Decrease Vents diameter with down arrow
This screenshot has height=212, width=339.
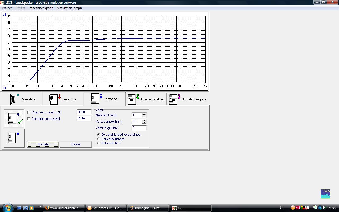[x=144, y=122]
